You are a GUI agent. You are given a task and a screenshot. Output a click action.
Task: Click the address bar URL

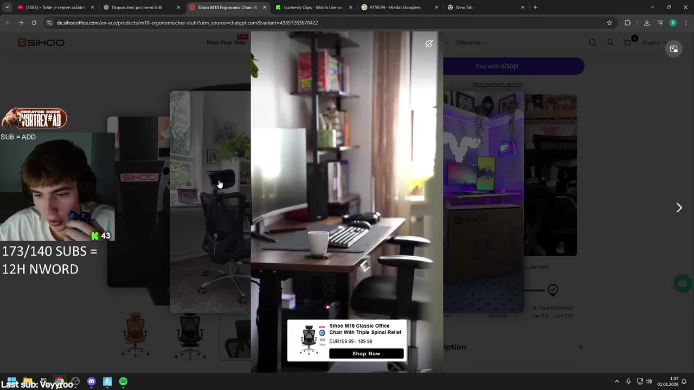tap(187, 23)
